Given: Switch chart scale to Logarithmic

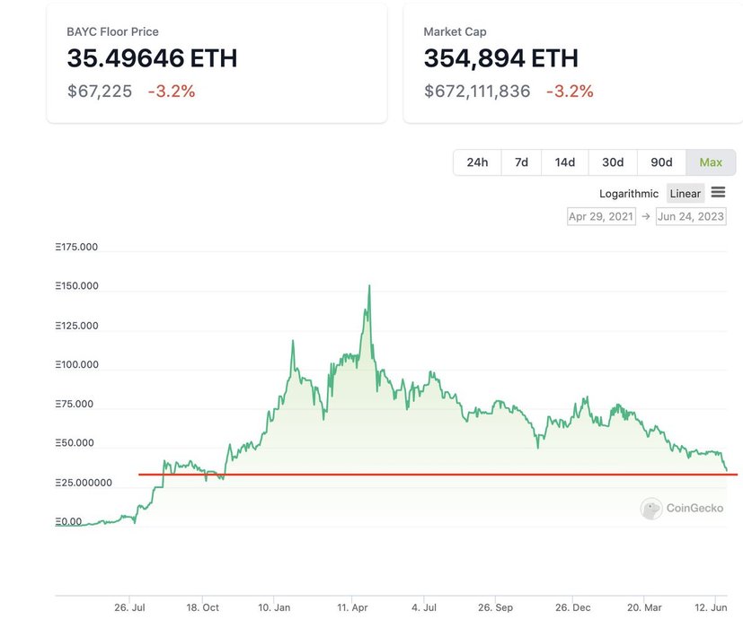Looking at the screenshot, I should tap(629, 194).
